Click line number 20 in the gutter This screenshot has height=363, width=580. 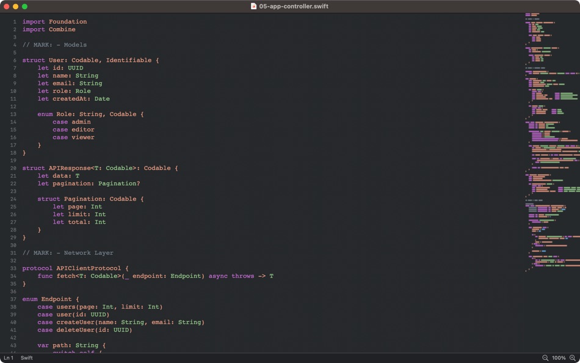point(13,168)
